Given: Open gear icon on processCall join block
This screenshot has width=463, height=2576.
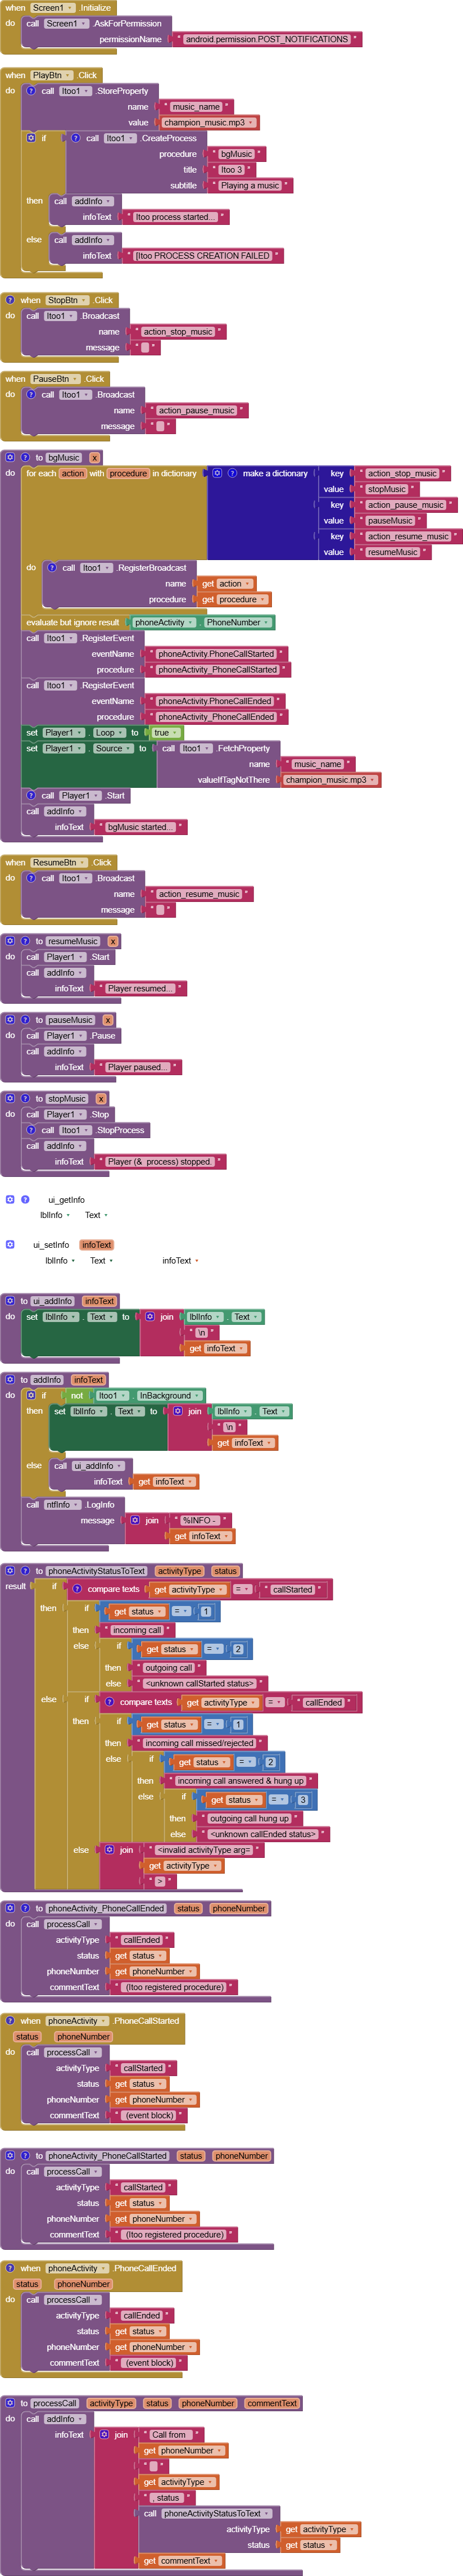Looking at the screenshot, I should tap(103, 2434).
